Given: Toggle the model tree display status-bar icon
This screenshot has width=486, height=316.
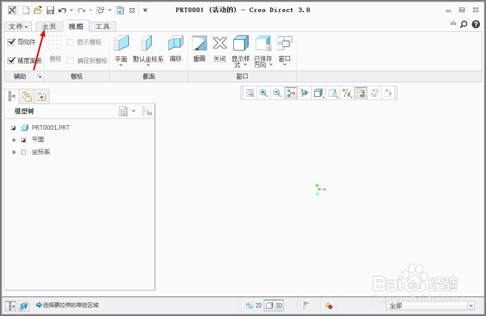Looking at the screenshot, I should point(11,306).
